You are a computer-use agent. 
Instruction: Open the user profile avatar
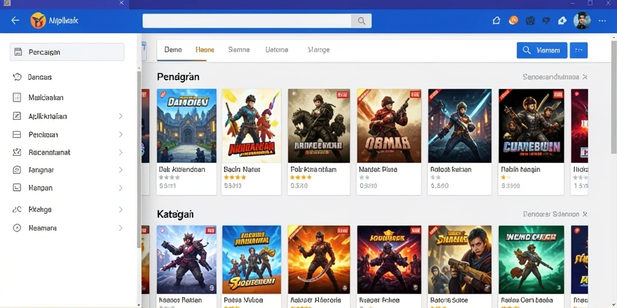point(582,20)
